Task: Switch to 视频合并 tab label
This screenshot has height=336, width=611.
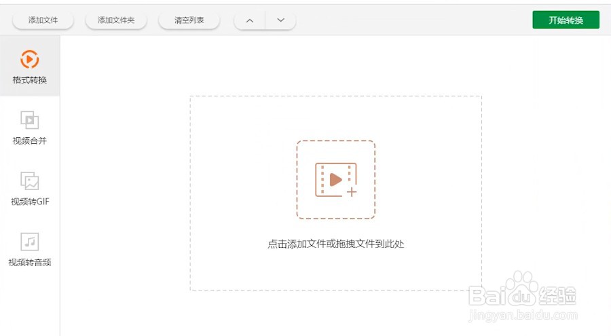Action: coord(30,141)
